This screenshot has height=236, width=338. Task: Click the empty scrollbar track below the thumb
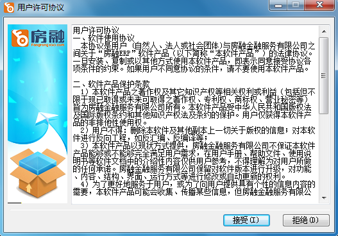tap(324, 153)
